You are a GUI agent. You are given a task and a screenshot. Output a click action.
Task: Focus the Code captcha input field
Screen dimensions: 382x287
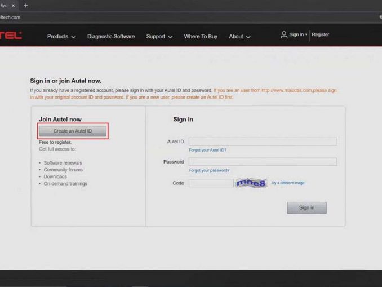[x=211, y=183]
